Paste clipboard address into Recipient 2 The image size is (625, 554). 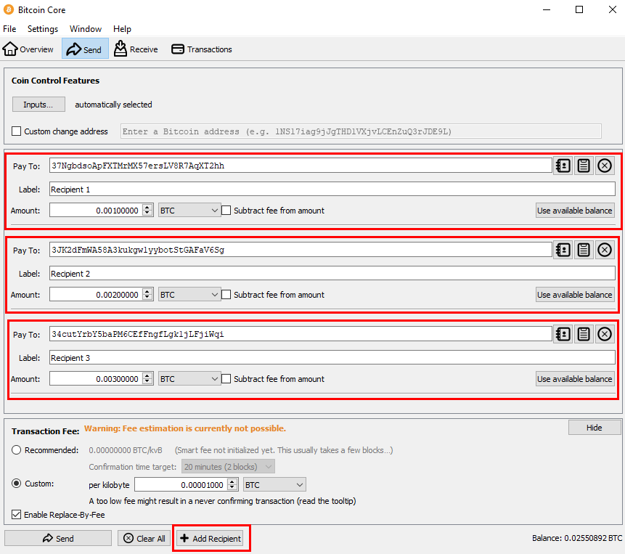click(x=584, y=250)
